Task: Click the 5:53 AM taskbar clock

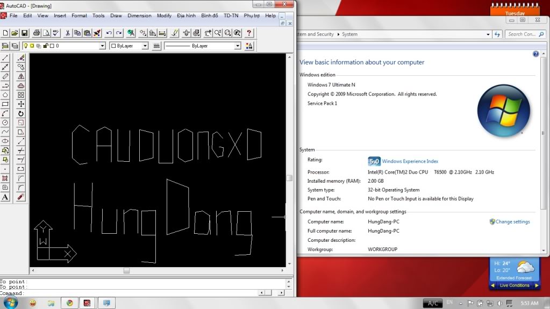Action: (530, 304)
